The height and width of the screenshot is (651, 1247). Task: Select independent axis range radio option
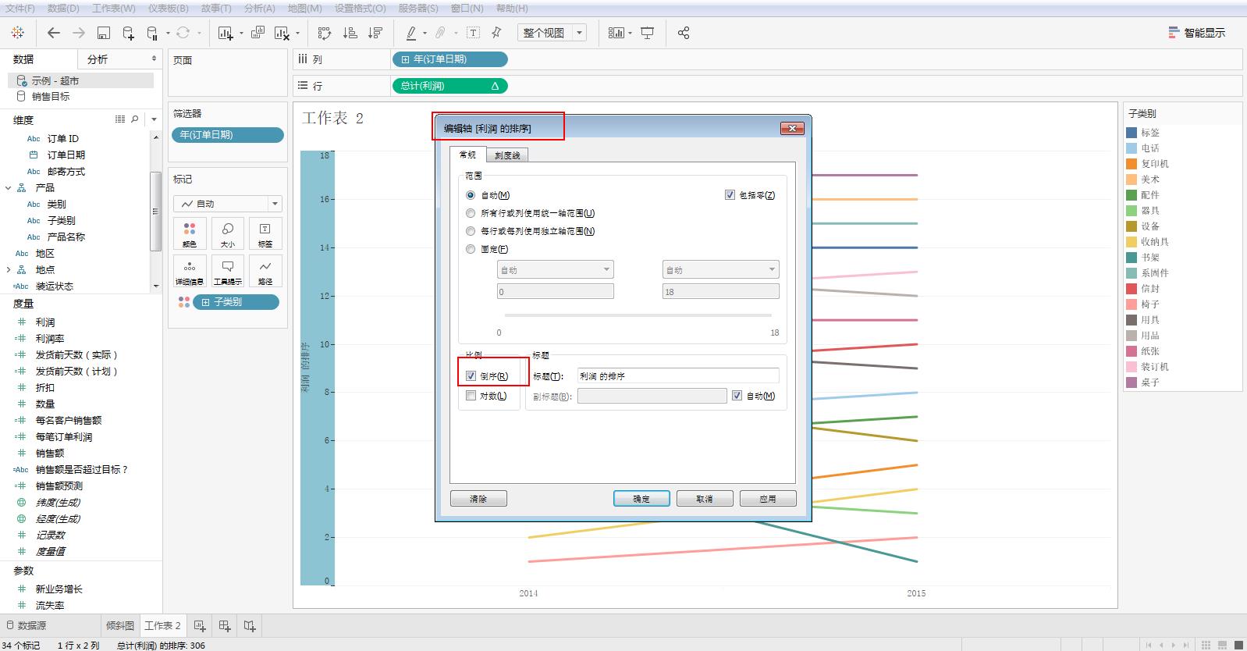(x=471, y=231)
